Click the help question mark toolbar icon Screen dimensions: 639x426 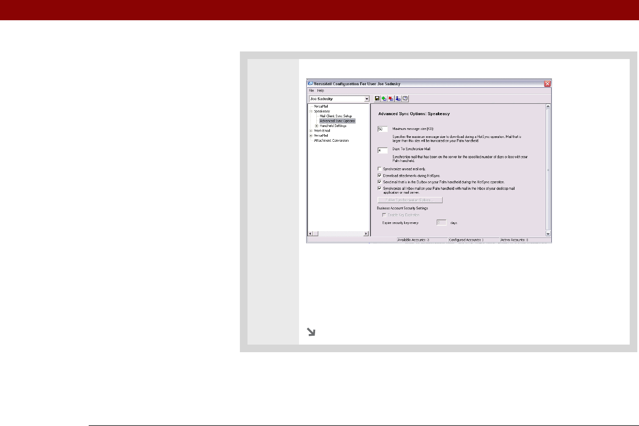405,99
